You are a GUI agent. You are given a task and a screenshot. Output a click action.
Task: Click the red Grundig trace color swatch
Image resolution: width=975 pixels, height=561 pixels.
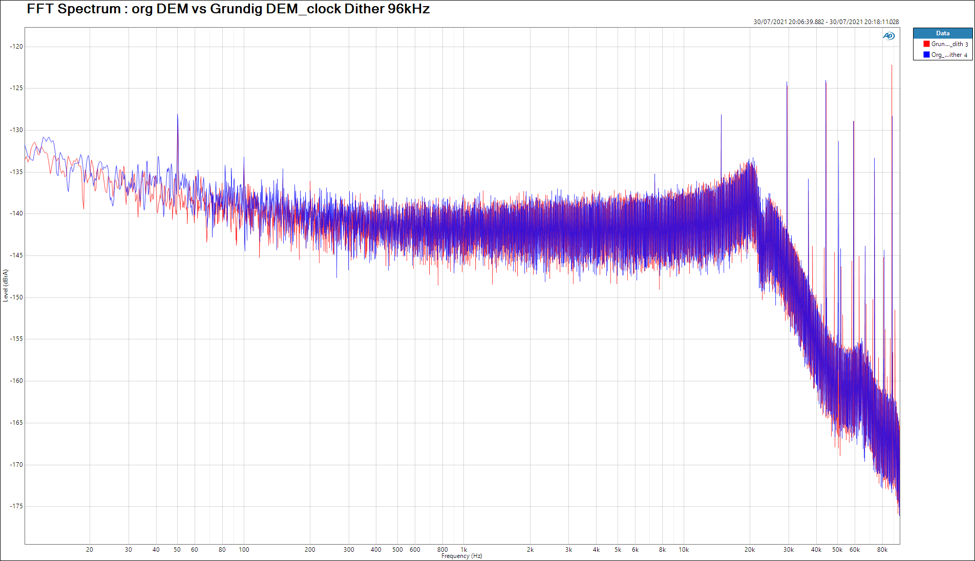926,44
